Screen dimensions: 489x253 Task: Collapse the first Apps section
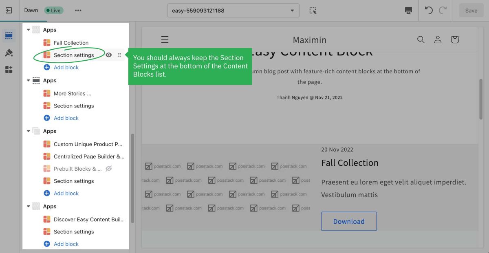tap(29, 30)
